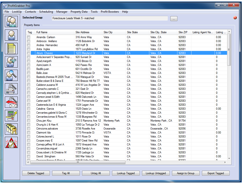The height and width of the screenshot is (184, 242).
Task: Click the horizontal scrollbar thumb
Action: (x=78, y=162)
